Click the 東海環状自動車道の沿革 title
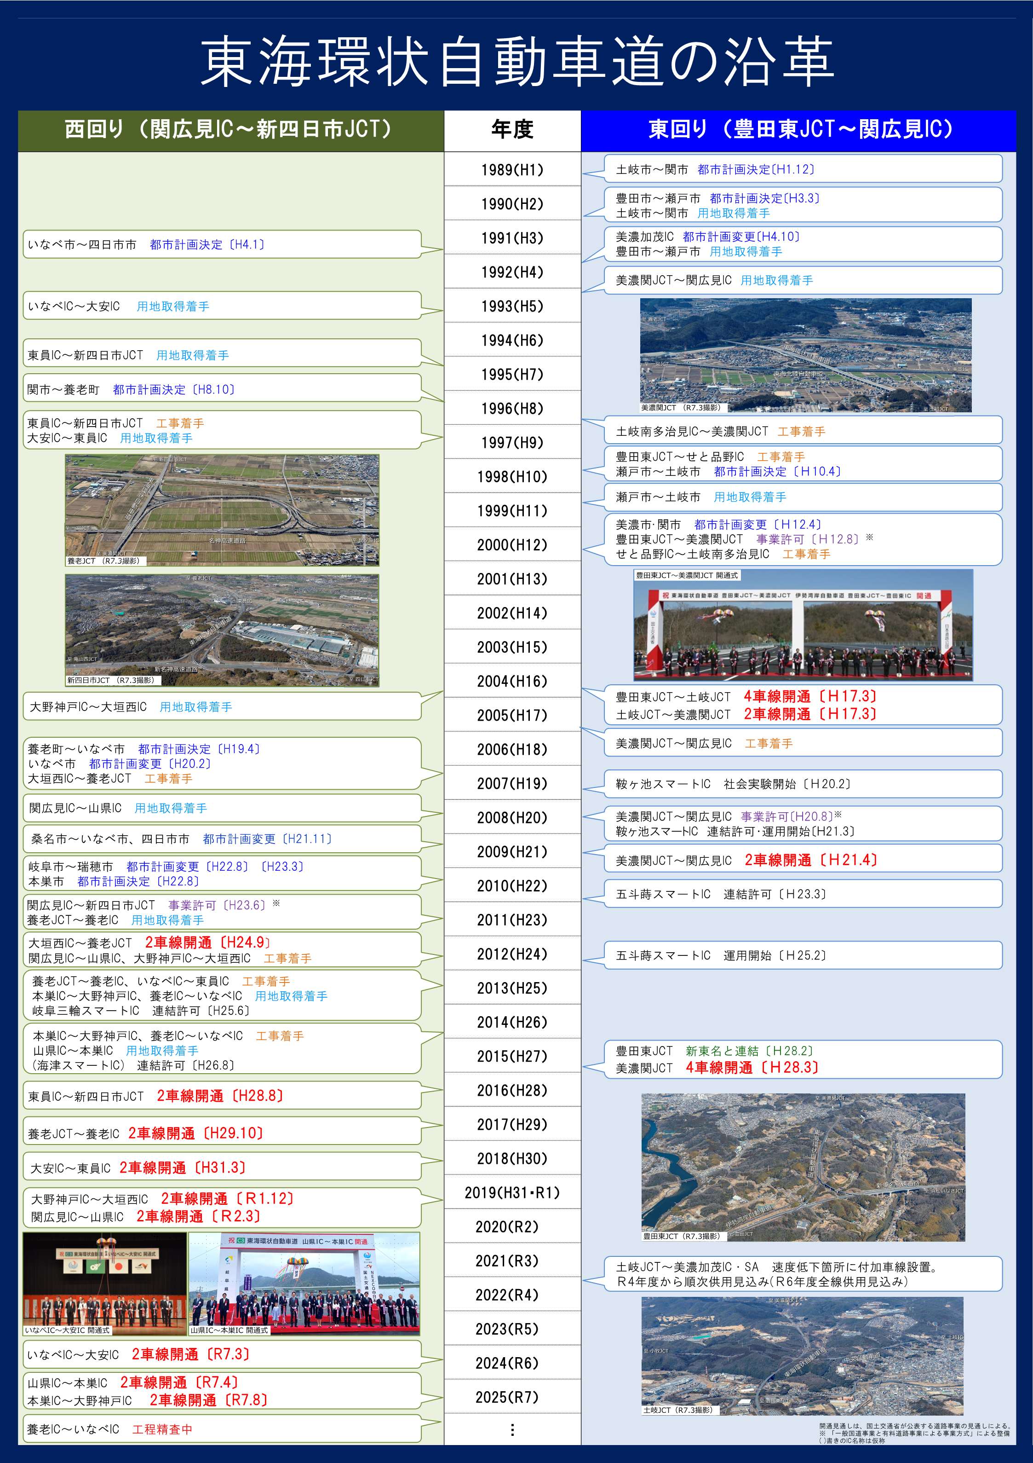The height and width of the screenshot is (1463, 1033). (516, 62)
